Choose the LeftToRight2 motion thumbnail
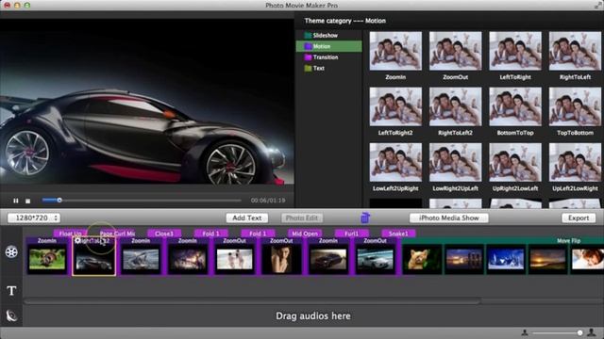604x339 pixels. click(x=395, y=106)
